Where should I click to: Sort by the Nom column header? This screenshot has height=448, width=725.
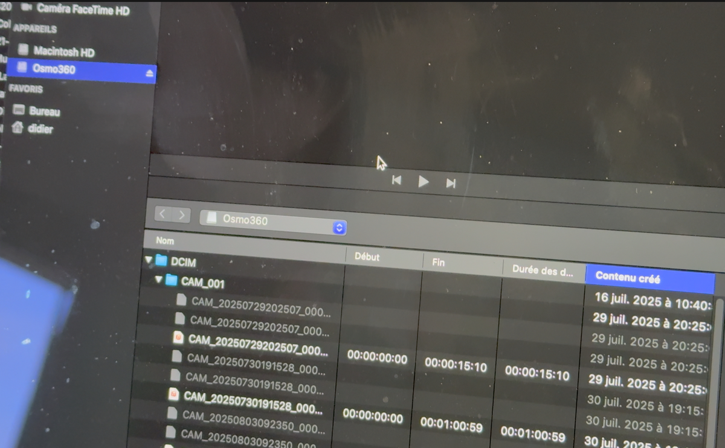[x=165, y=240]
